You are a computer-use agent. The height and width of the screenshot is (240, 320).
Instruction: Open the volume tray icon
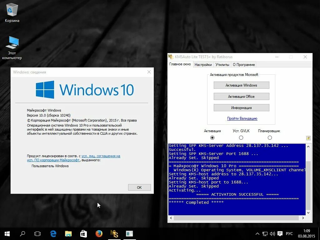click(272, 234)
